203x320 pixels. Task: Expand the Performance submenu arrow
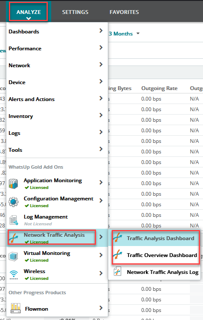point(101,47)
